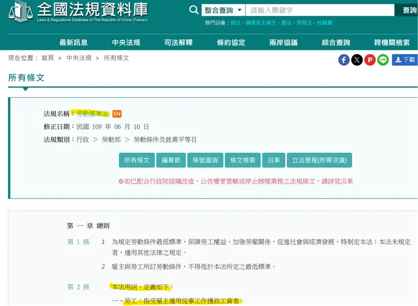Viewport: 418px width, 306px height.
Task: Click paragraph 2 雇主與勞工所訂勞動條件 text
Action: (194, 266)
